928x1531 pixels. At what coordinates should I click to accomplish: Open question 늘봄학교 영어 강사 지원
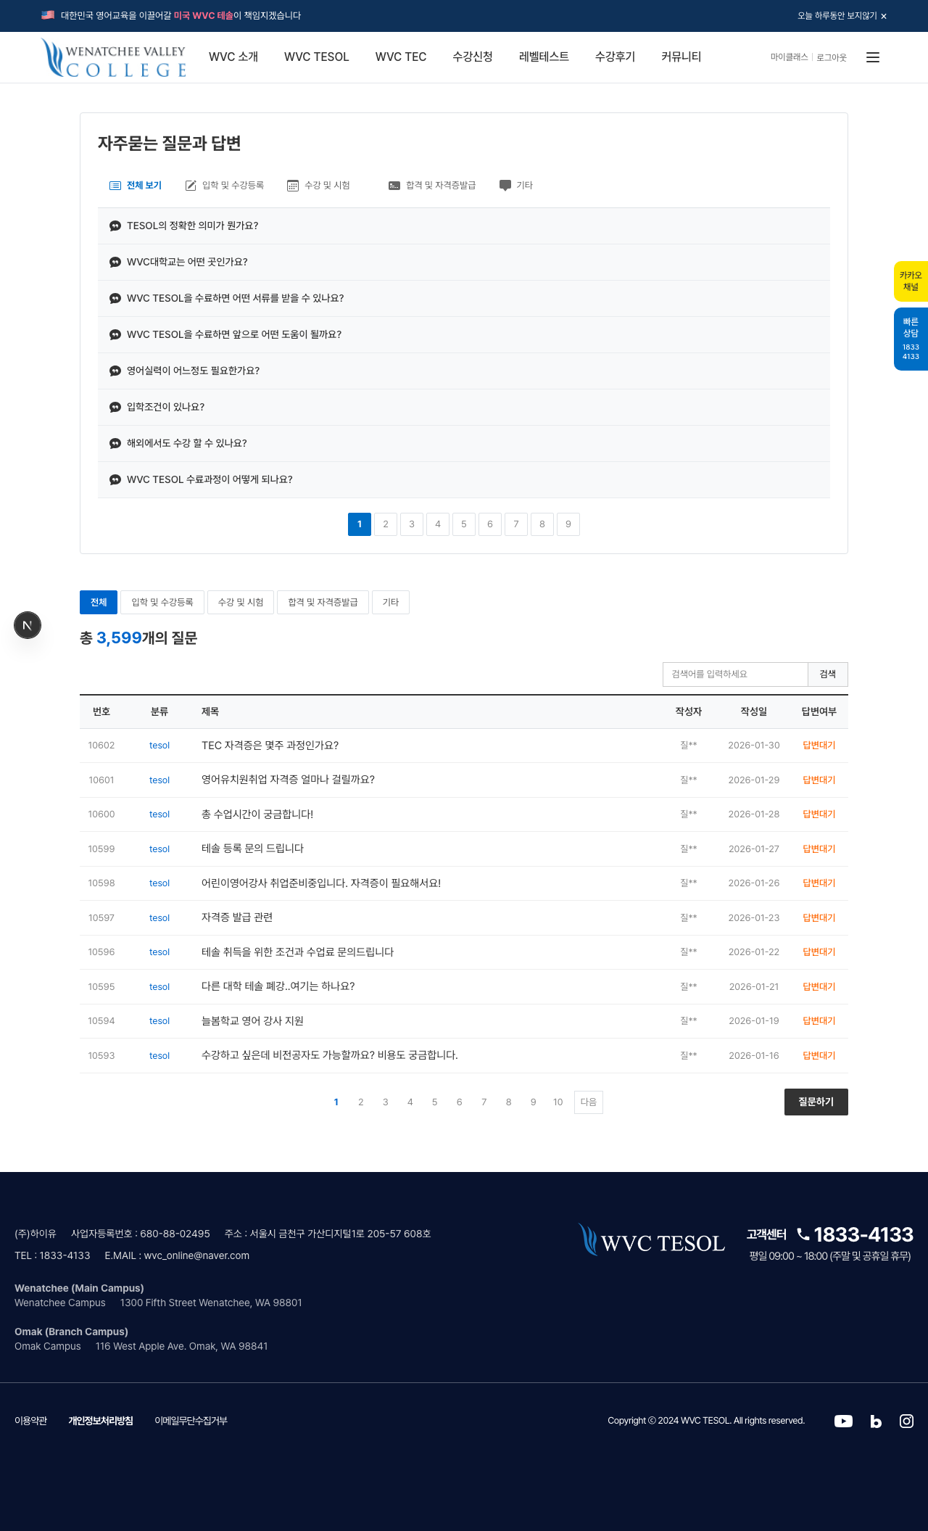(x=253, y=1021)
